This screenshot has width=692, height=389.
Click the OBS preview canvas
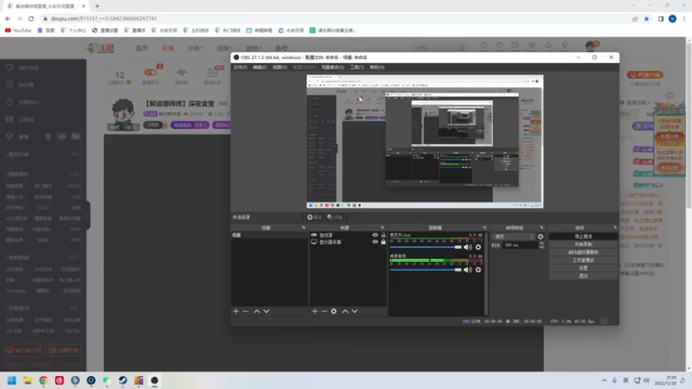pyautogui.click(x=425, y=142)
